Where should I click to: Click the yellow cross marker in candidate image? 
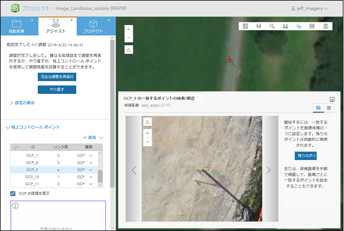[201, 169]
